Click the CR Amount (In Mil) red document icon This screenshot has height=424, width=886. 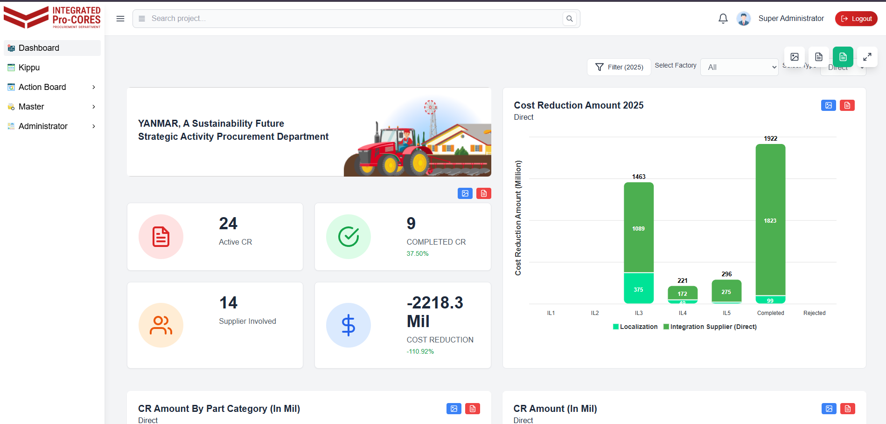coord(848,409)
